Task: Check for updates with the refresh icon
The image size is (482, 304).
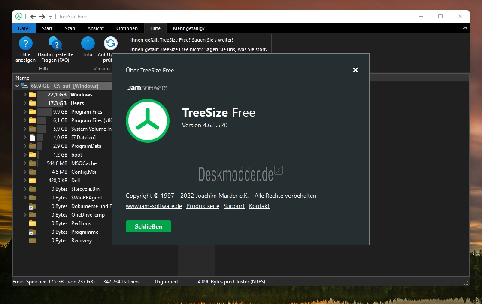Action: point(111,43)
